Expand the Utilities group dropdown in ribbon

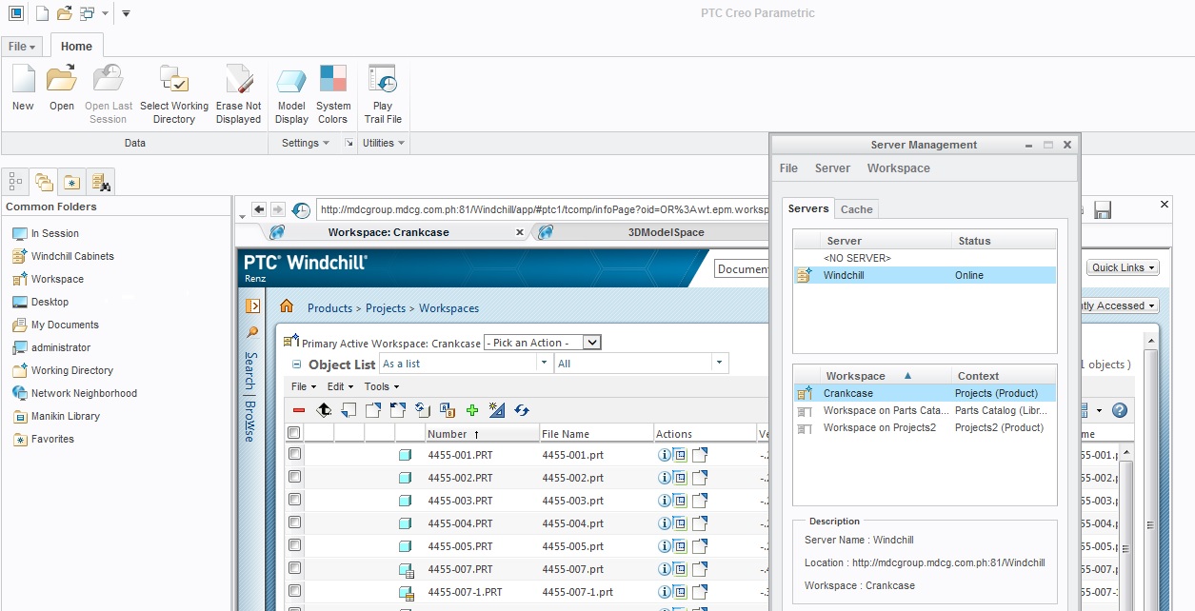pyautogui.click(x=383, y=143)
